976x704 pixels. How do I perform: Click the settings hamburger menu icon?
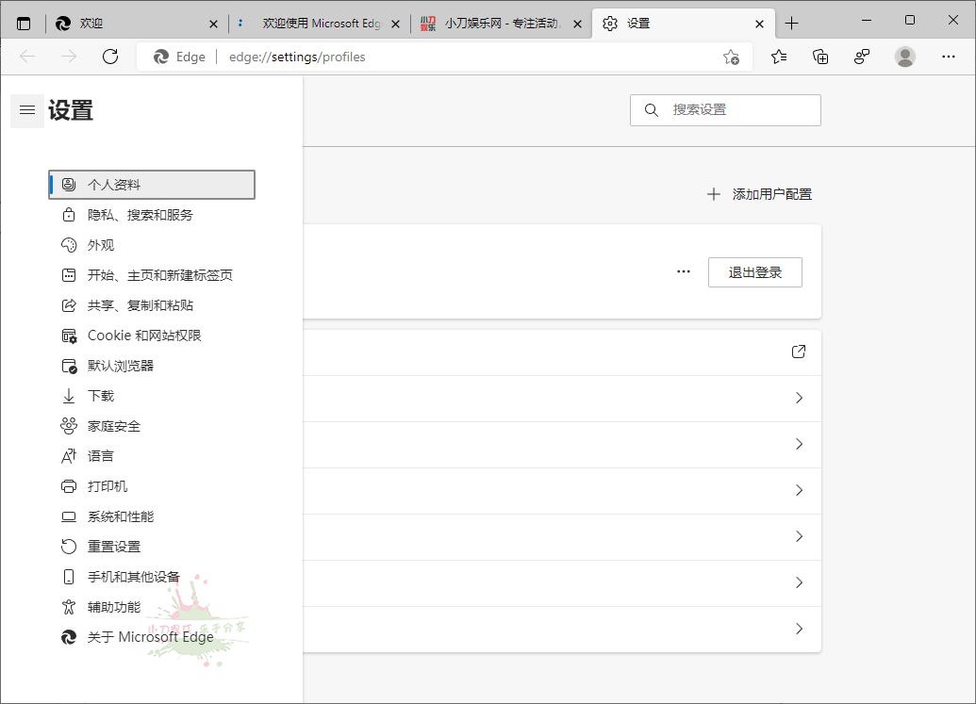tap(26, 110)
